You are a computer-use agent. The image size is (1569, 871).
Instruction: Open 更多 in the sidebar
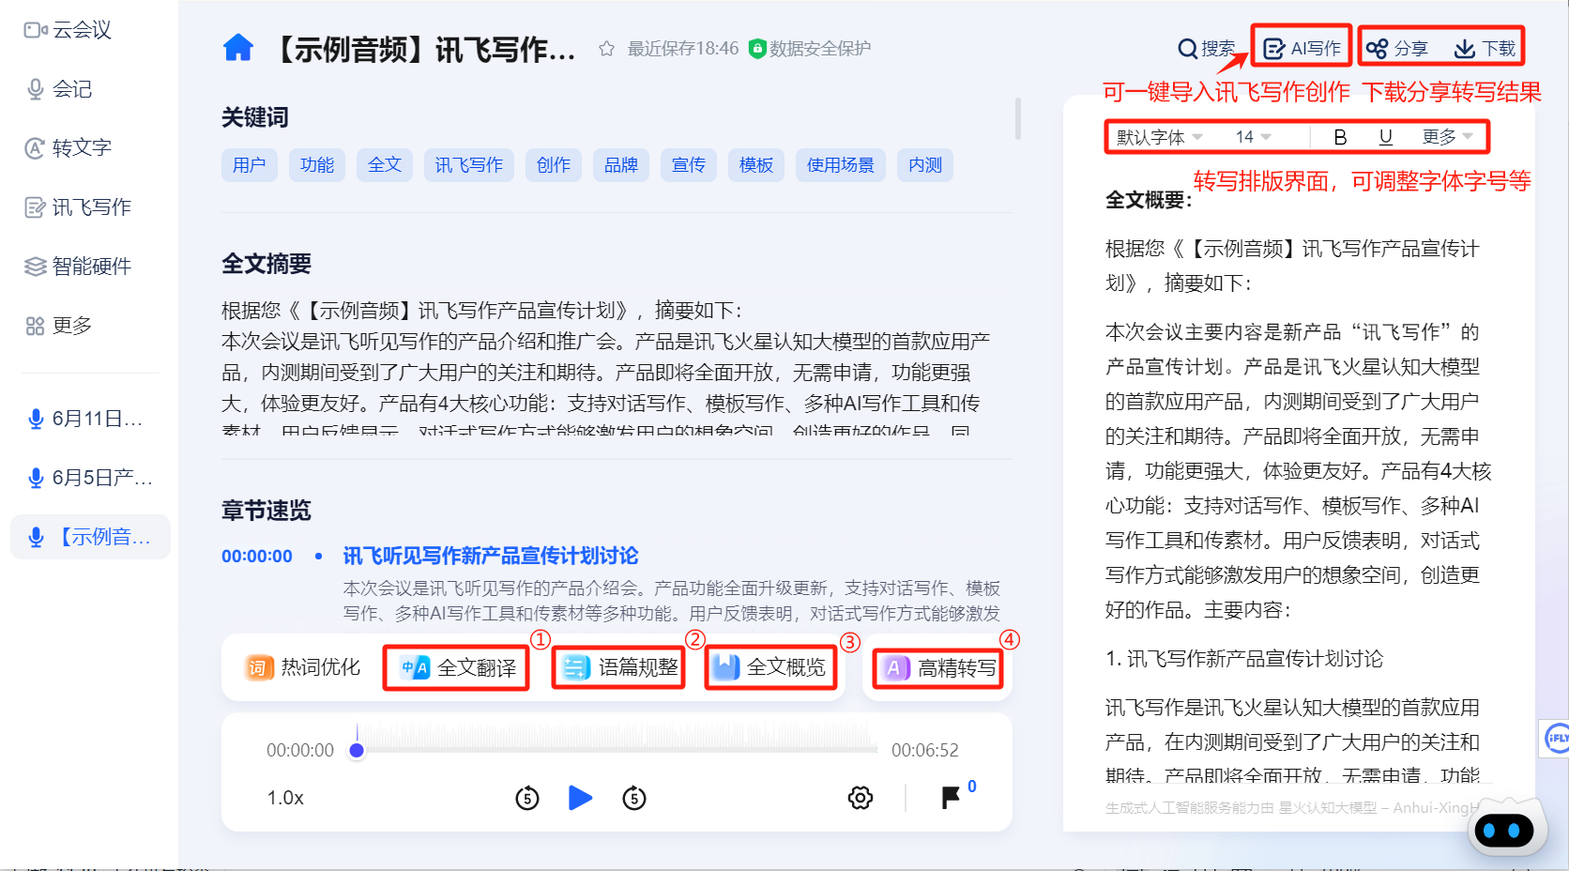click(x=58, y=326)
